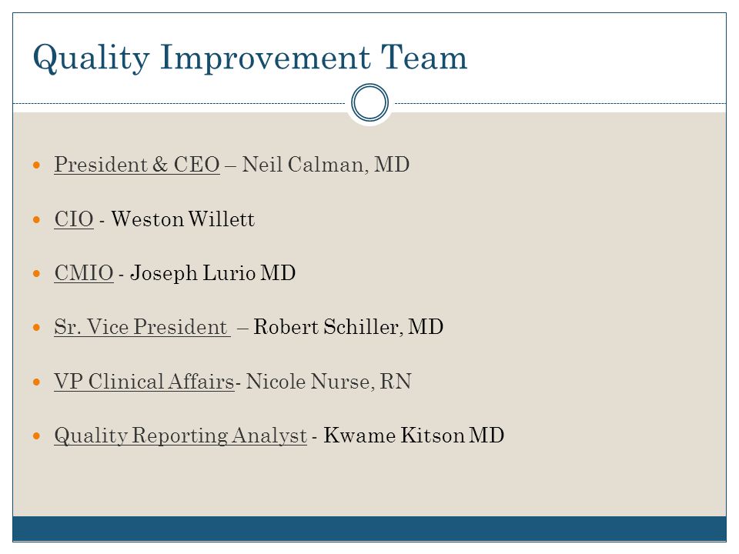Select the name Kwame Kitson MD
This screenshot has height=554, width=739.
(x=414, y=436)
